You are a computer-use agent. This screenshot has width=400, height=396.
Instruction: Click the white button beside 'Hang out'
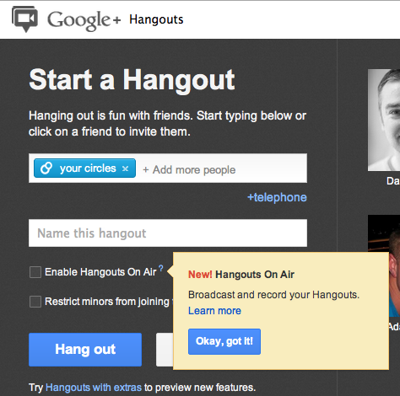point(165,350)
